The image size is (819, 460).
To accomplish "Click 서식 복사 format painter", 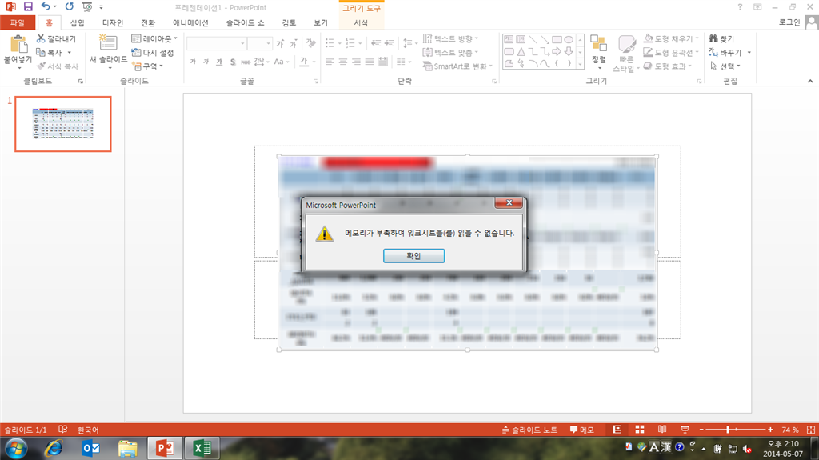I will click(58, 66).
